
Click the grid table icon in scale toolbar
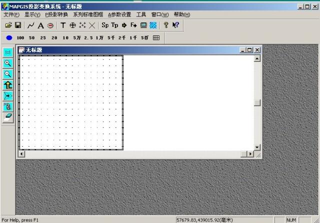coord(156,38)
